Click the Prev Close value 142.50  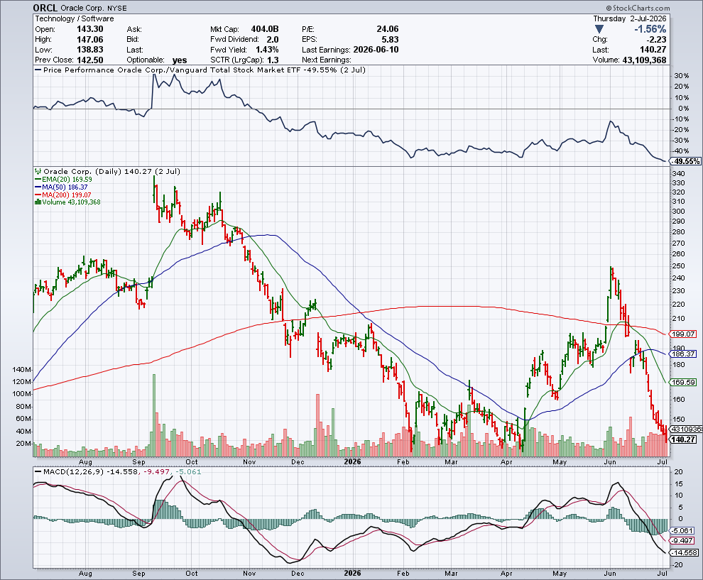[x=89, y=60]
